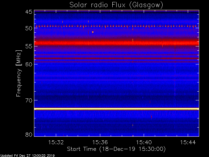This screenshot has width=209, height=157.
Task: Click the 60 frequency tick label
Action: pos(29,64)
